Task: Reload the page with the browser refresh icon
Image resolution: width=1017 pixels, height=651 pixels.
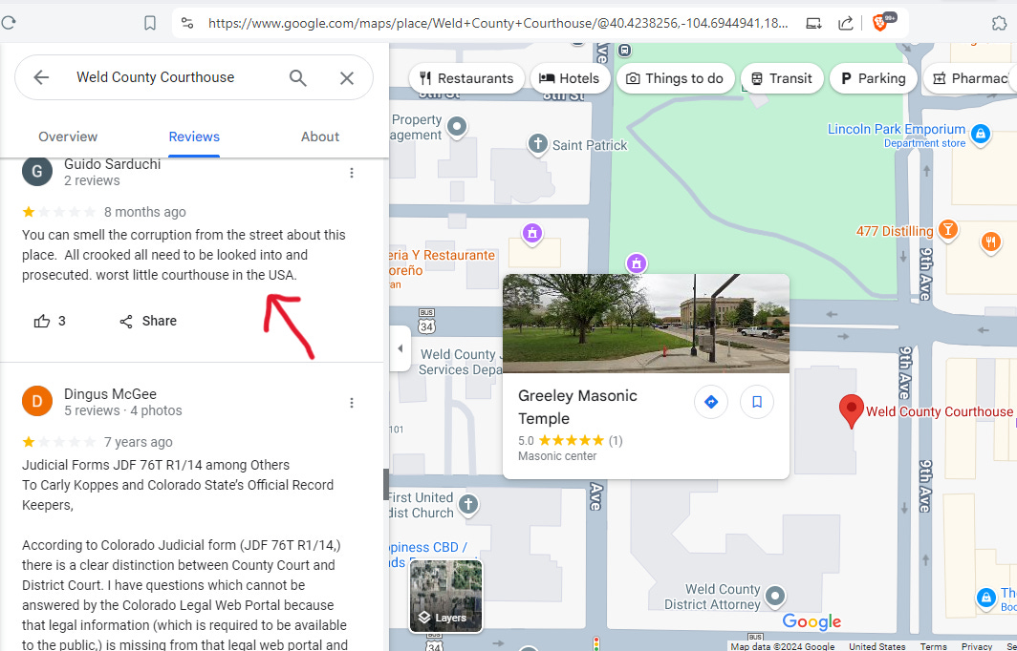Action: (x=8, y=23)
